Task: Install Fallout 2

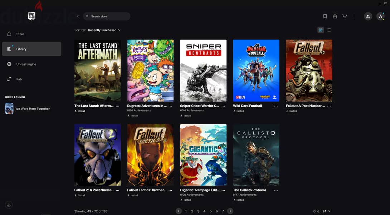Action: (80, 195)
